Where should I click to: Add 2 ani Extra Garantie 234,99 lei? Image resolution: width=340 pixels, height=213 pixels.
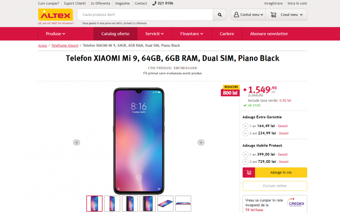[x=245, y=133]
